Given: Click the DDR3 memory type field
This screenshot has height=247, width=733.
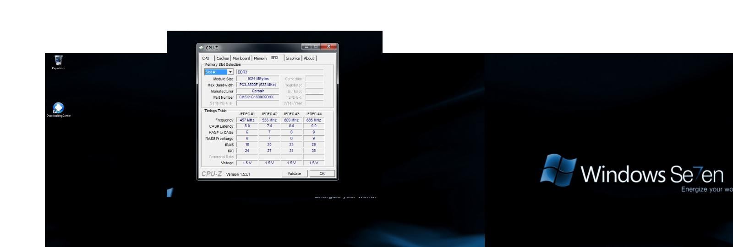Looking at the screenshot, I should pyautogui.click(x=280, y=72).
